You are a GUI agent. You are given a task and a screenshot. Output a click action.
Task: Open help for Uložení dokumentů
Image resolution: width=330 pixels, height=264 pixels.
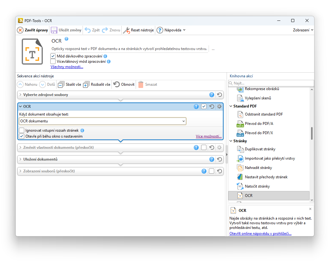click(x=212, y=159)
